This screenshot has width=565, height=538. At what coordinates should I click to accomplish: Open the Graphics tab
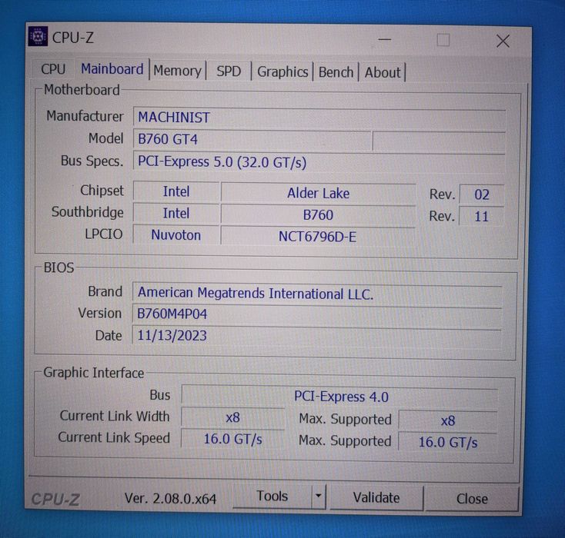[282, 71]
